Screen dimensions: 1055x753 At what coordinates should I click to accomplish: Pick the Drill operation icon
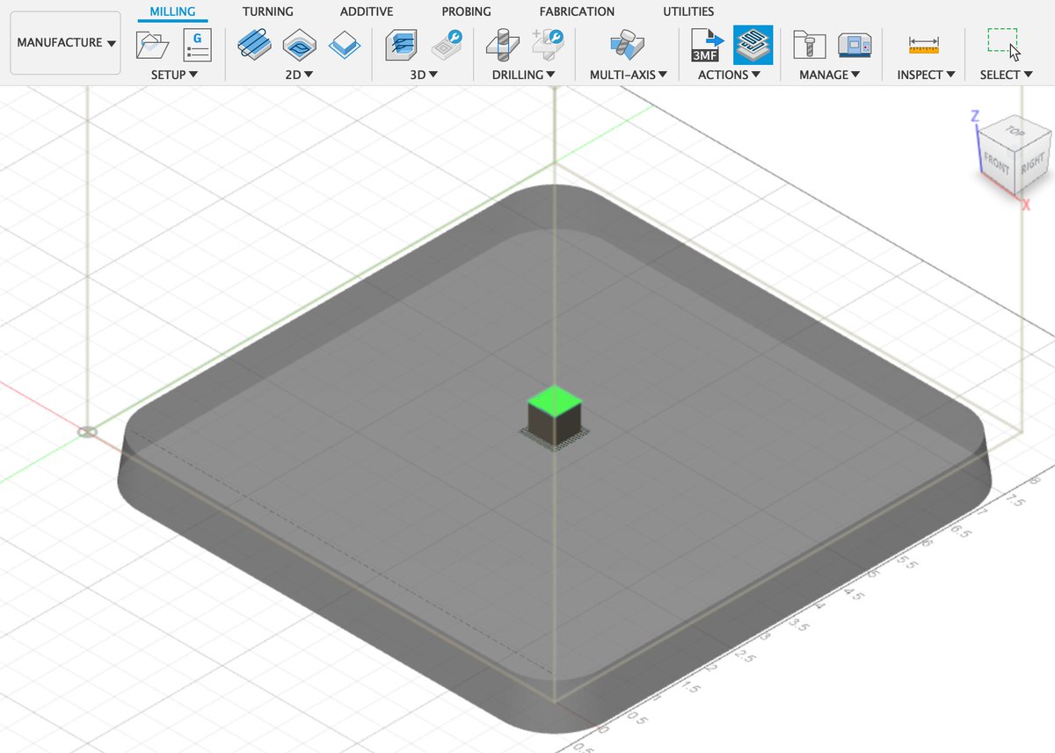(x=502, y=44)
